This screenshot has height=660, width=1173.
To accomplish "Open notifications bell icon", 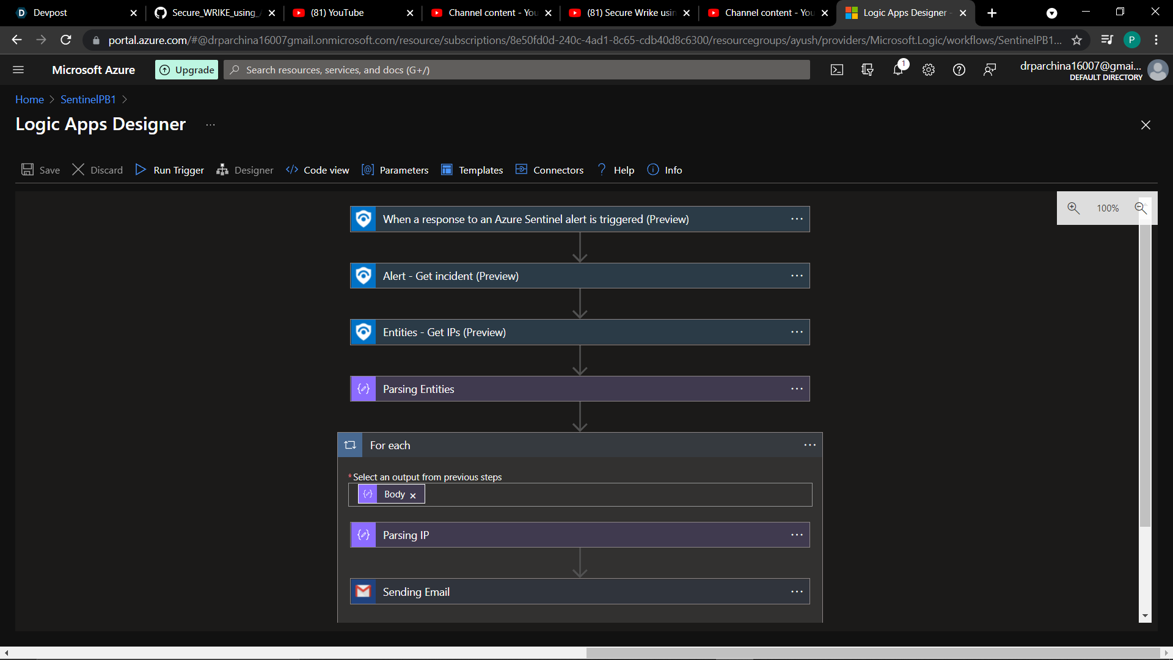I will pos(897,70).
